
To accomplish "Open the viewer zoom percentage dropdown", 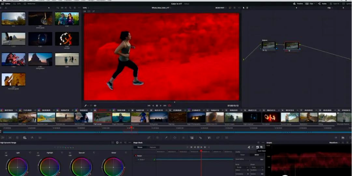I will click(x=86, y=8).
